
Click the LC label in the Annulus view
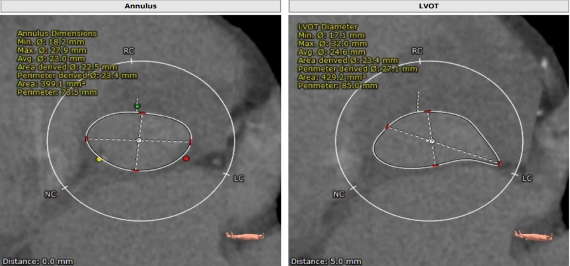click(239, 178)
